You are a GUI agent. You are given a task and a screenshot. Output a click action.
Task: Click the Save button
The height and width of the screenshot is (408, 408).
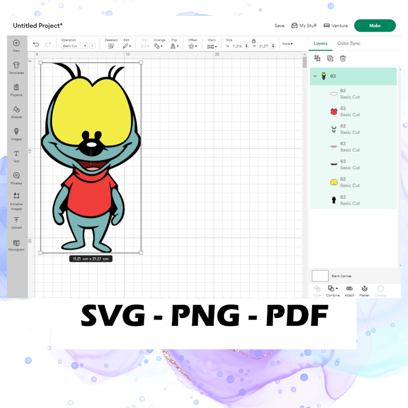tap(279, 26)
